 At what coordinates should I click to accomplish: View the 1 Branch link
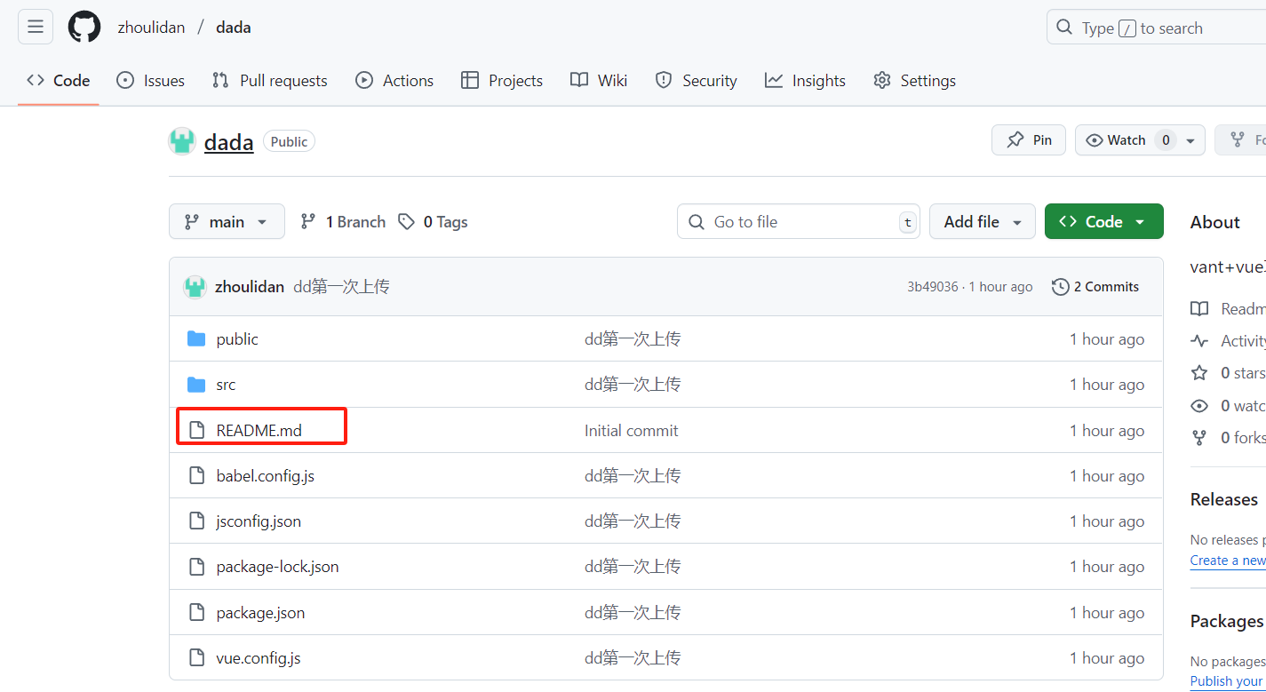click(343, 222)
